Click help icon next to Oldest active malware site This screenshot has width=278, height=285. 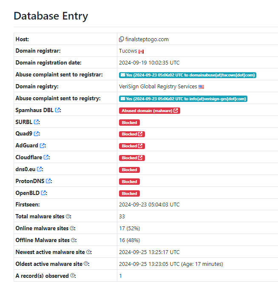[x=86, y=264]
